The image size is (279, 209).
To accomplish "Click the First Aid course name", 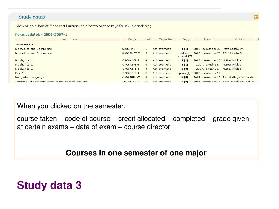I will click(21, 73).
